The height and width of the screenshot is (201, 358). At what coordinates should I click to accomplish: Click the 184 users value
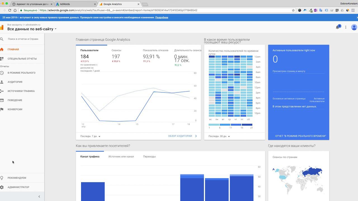point(84,56)
